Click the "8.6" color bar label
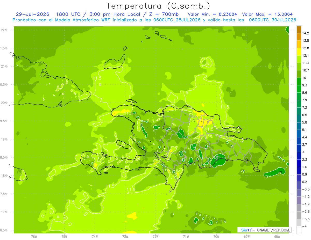311x240 pixels. click(x=305, y=93)
